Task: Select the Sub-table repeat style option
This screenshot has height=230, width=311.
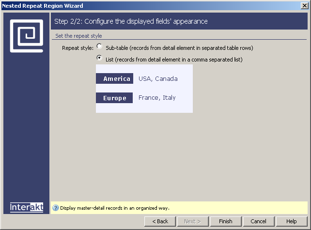Action: (99, 47)
